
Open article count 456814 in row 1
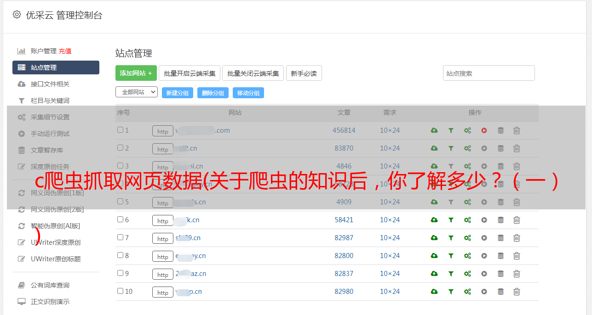coord(344,130)
